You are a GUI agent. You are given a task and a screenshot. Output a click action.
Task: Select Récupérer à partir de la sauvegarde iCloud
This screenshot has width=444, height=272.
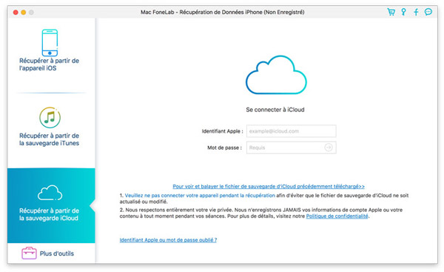51,205
